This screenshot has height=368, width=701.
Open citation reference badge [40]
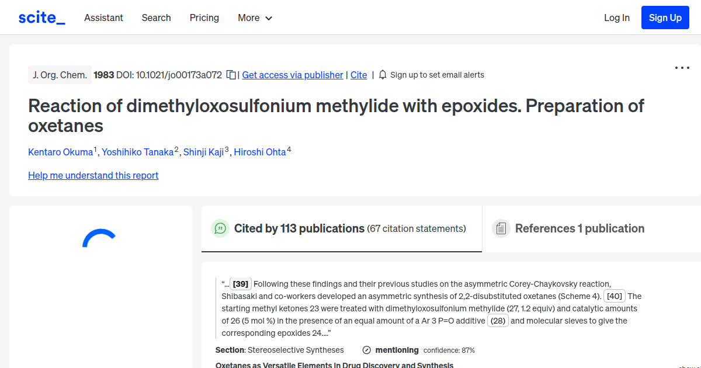(x=614, y=296)
